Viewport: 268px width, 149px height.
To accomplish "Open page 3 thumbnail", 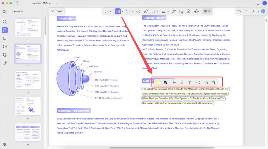I will 28,80.
